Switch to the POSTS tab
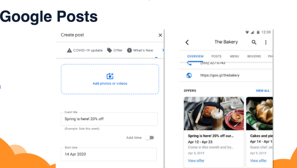The width and height of the screenshot is (297, 168). pyautogui.click(x=216, y=56)
